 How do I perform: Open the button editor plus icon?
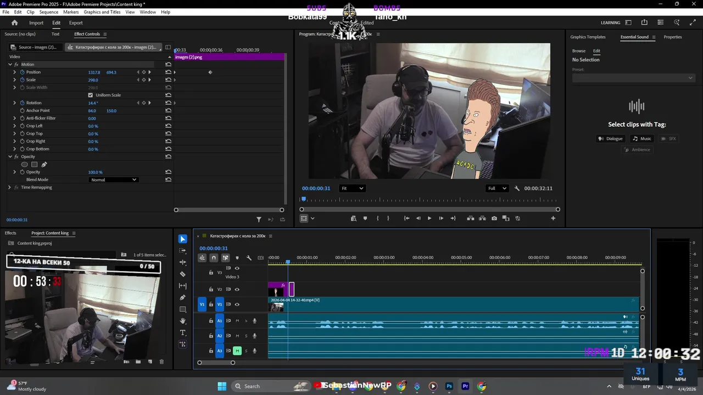[x=553, y=218]
